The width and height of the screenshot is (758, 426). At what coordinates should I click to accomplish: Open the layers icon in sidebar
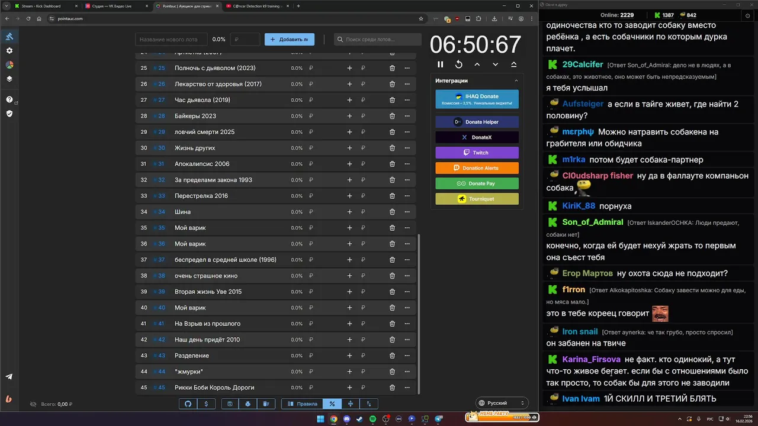click(9, 79)
